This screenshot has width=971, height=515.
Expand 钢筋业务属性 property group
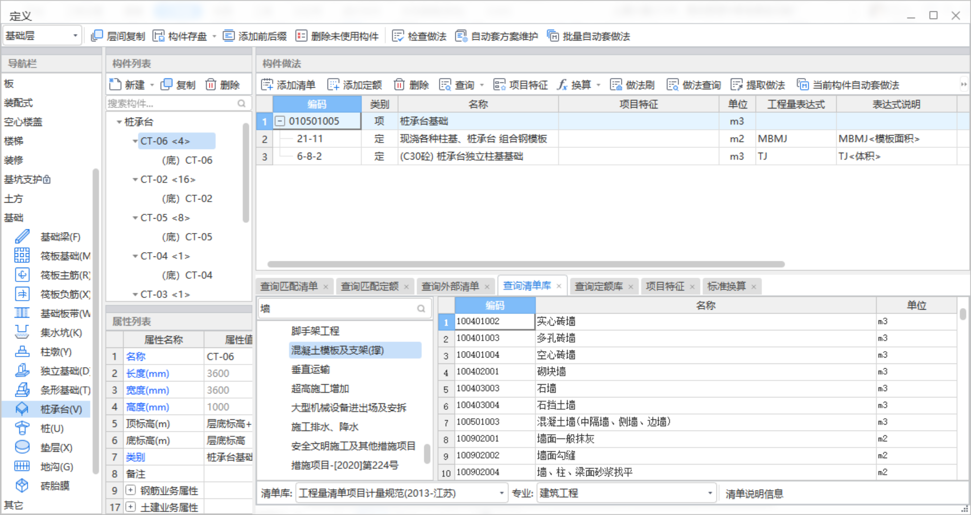pos(130,490)
